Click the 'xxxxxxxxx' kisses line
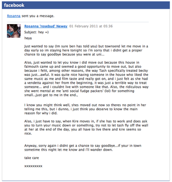Viewport: 172px width, 182px height. tap(33, 166)
